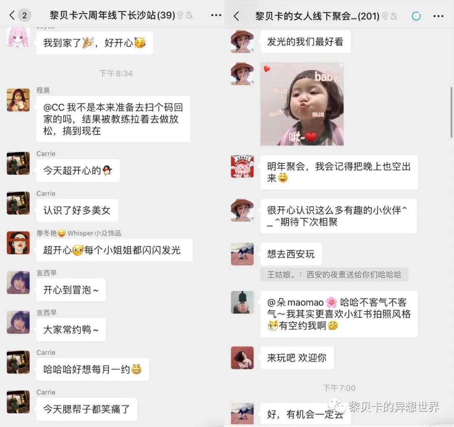The width and height of the screenshot is (454, 427).
Task: Select the message 想去西安玩
Action: pyautogui.click(x=291, y=254)
